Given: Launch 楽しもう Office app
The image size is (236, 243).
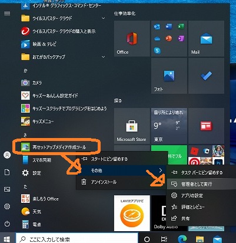Looking at the screenshot, I should coord(39,199).
